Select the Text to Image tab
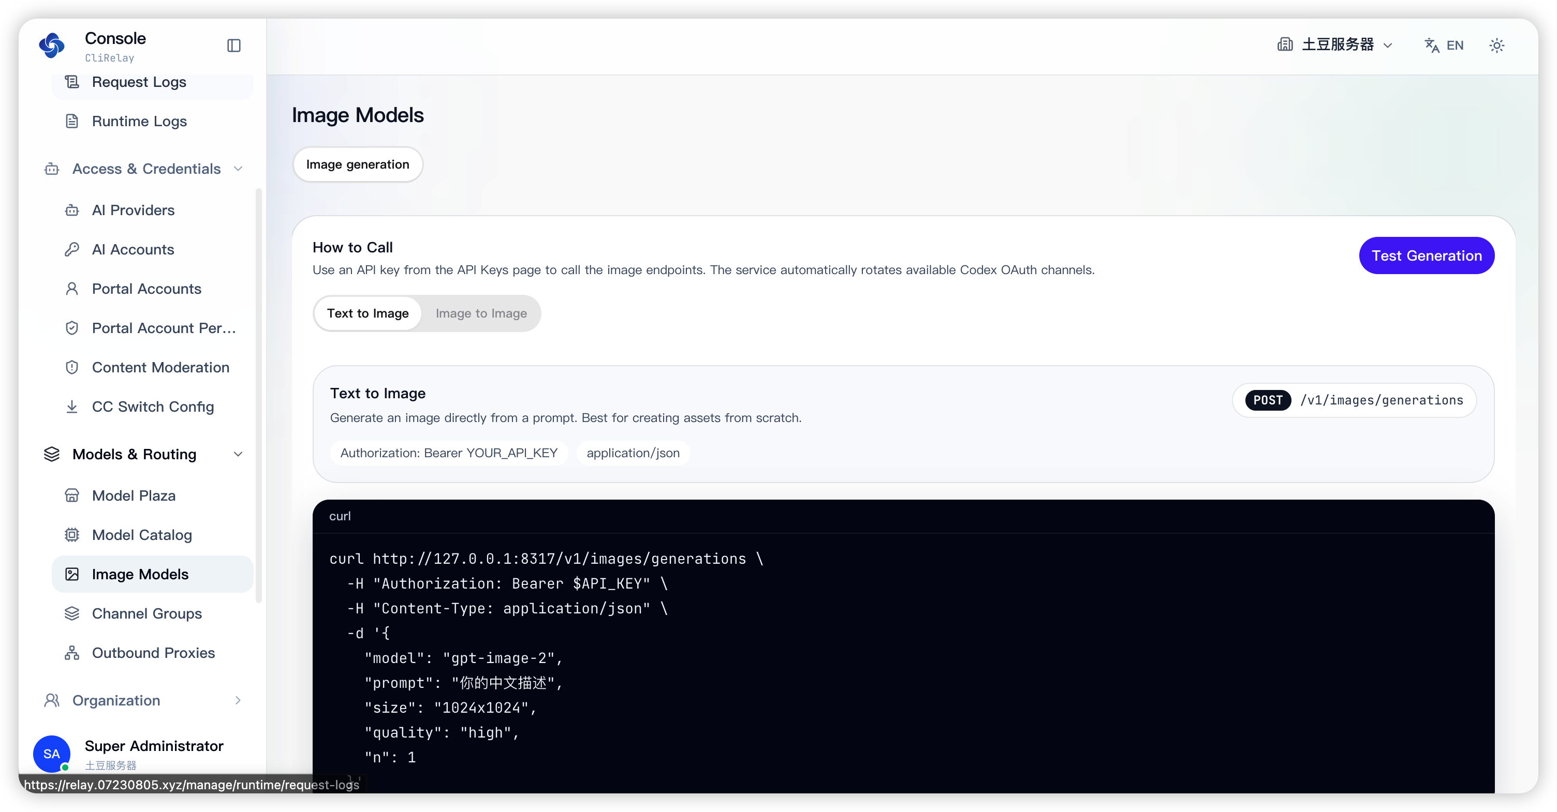1557x812 pixels. coord(368,313)
